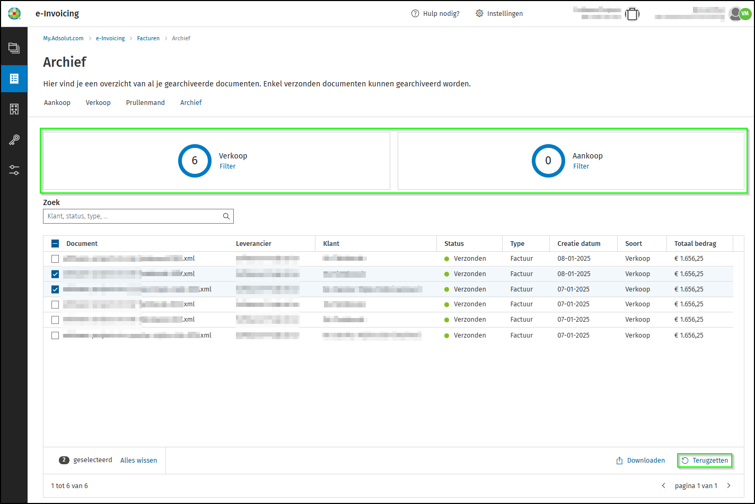
Task: Click the Terugzetten button
Action: (x=705, y=461)
